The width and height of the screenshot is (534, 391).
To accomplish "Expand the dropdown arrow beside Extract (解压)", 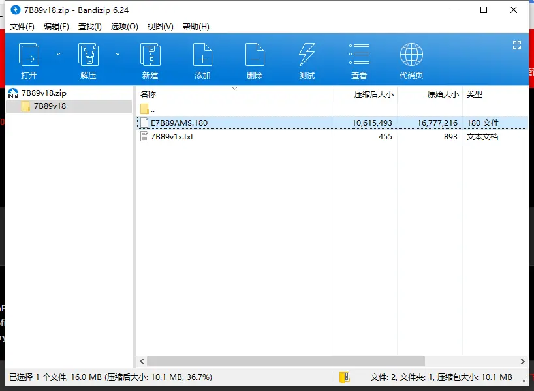I will 118,54.
